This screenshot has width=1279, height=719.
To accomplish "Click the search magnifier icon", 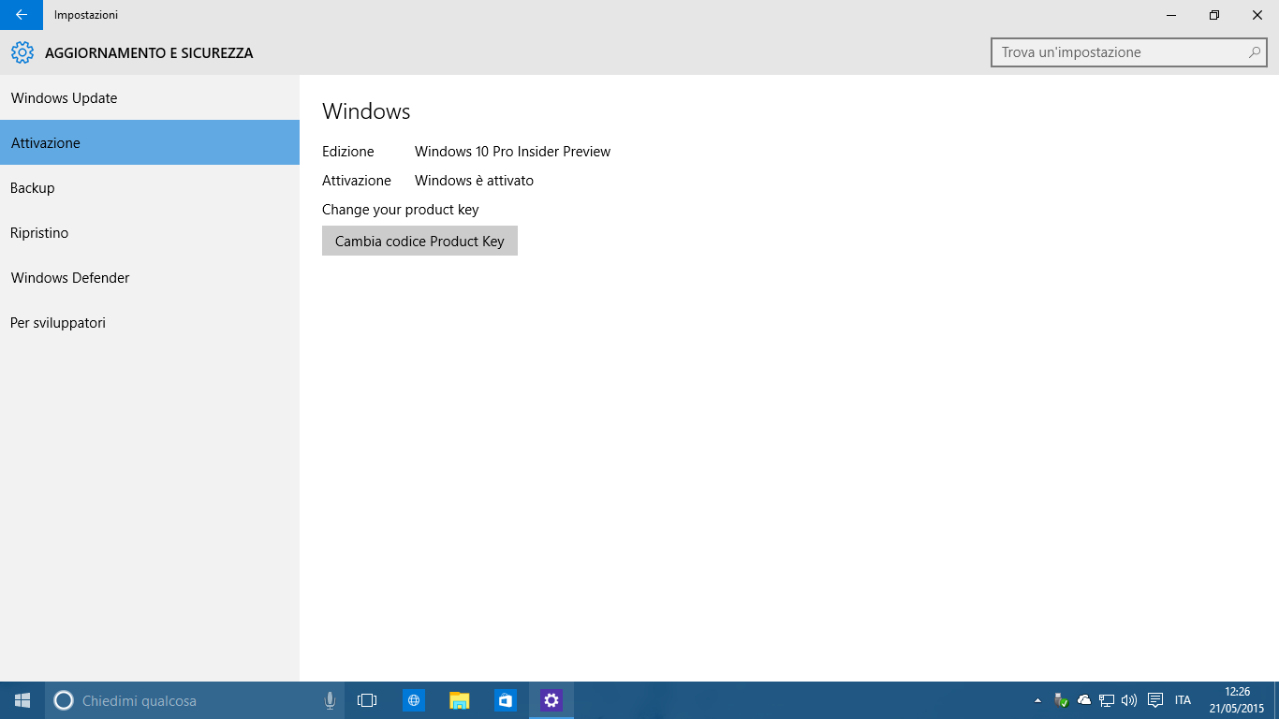I will point(1254,52).
